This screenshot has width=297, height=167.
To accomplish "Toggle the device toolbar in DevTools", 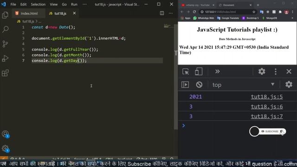I will pos(199,71).
